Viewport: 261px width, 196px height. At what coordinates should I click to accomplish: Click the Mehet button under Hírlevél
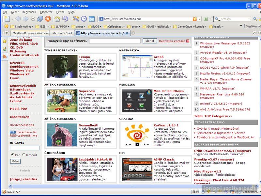click(15, 161)
